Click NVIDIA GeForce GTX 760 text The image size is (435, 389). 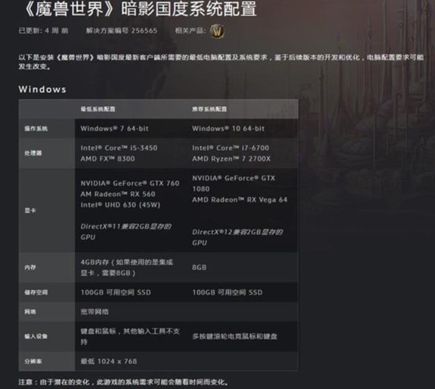pos(130,183)
